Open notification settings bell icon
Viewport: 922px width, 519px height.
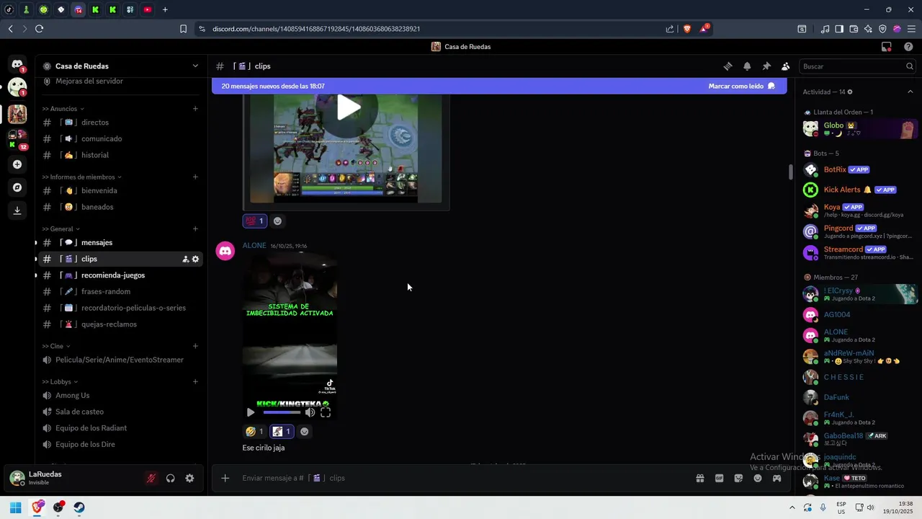(x=747, y=66)
